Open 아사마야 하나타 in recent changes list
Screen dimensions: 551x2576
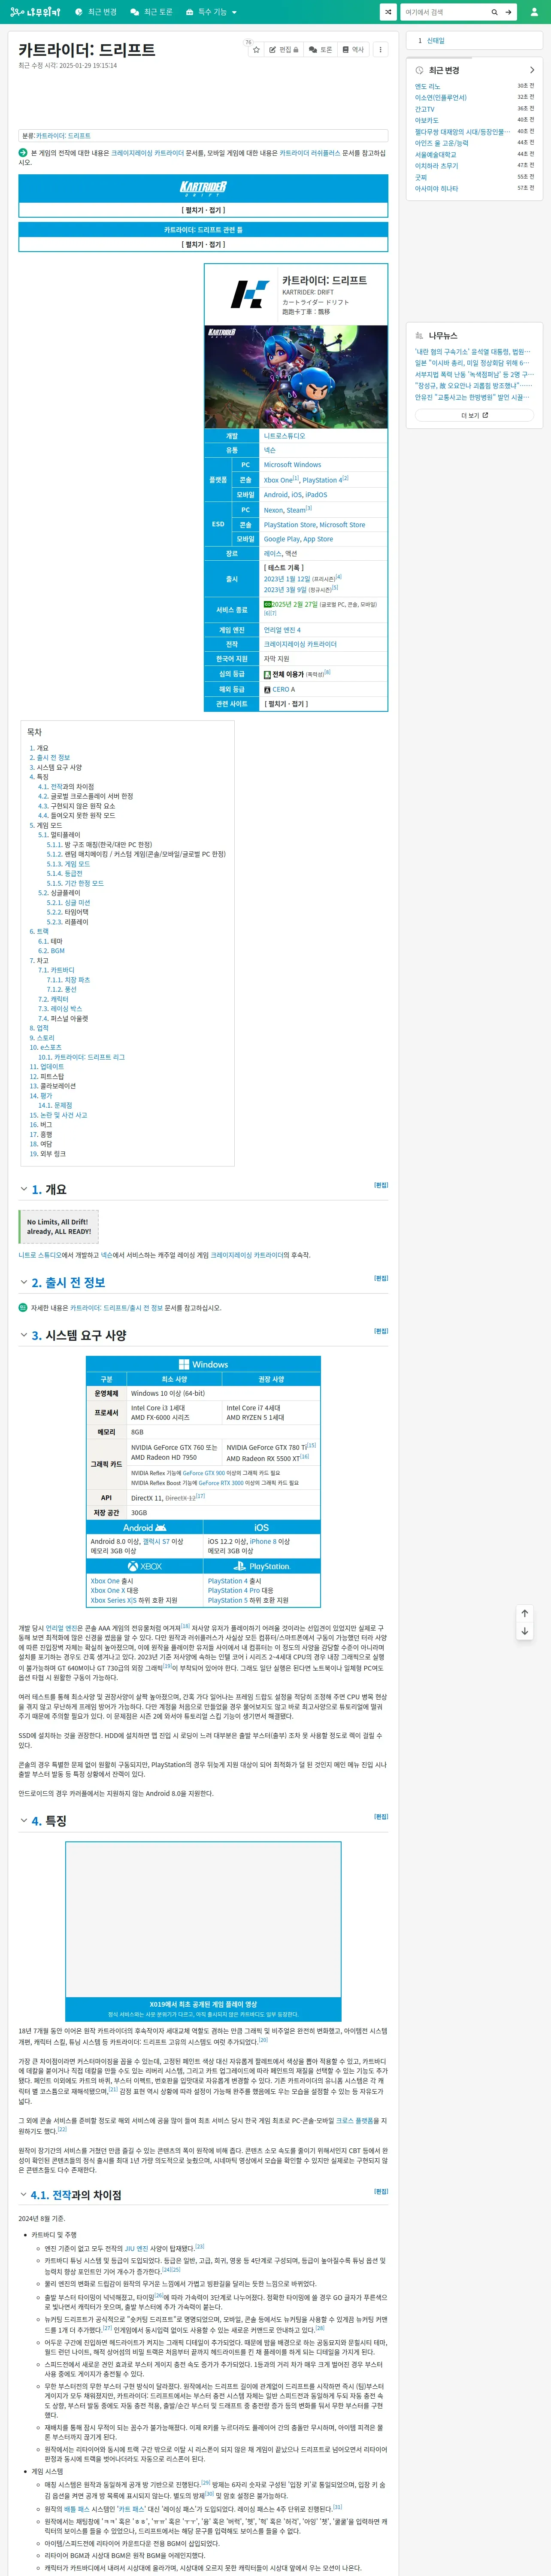coord(436,189)
